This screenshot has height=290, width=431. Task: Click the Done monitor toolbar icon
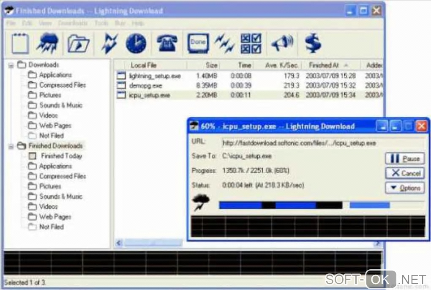[x=198, y=43]
